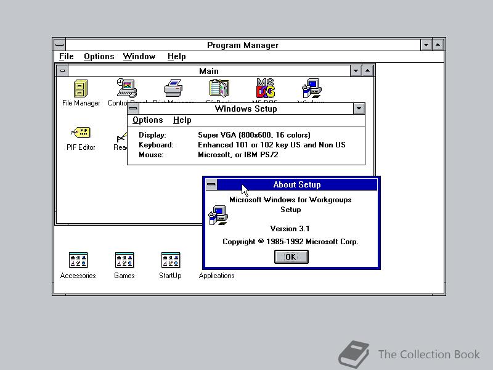
Task: Open Main group control menu box
Action: 63,71
